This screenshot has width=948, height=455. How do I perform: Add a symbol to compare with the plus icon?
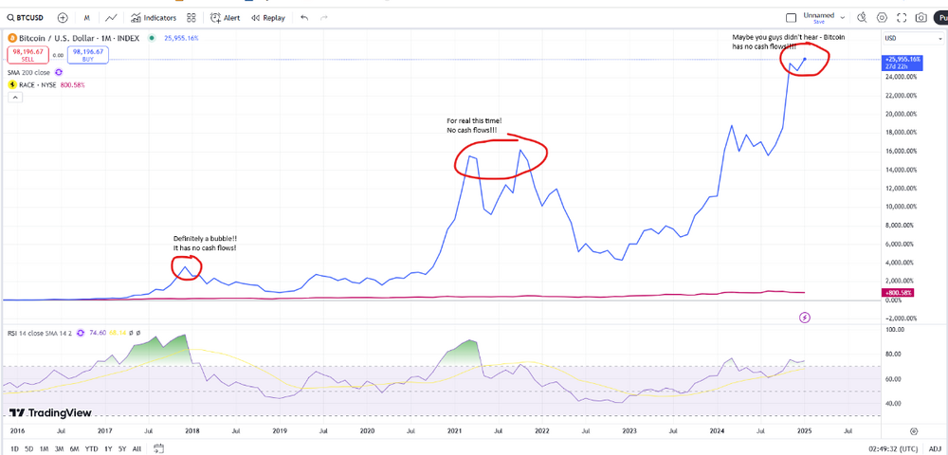click(63, 18)
